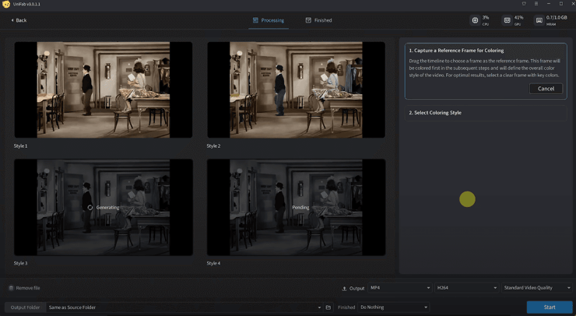576x316 pixels.
Task: Browse output folder with folder icon
Action: click(x=328, y=307)
